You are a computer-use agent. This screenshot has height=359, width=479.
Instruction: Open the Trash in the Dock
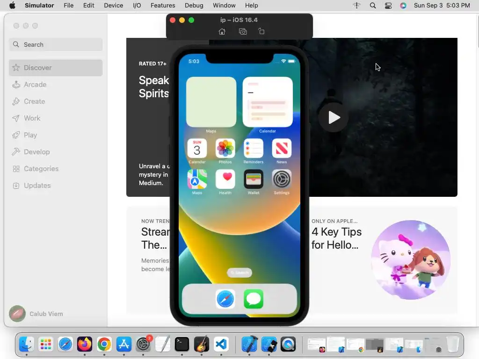click(453, 345)
